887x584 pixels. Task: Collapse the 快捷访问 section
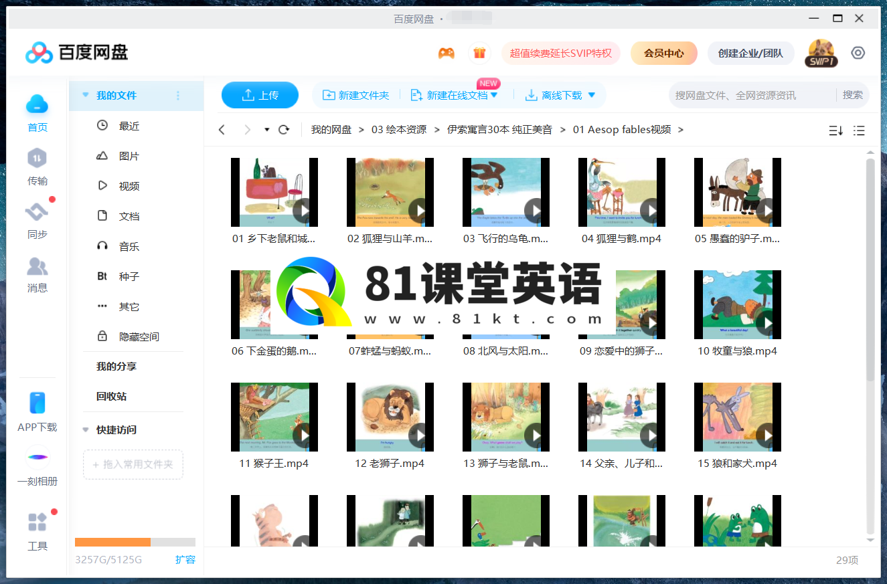tap(85, 430)
